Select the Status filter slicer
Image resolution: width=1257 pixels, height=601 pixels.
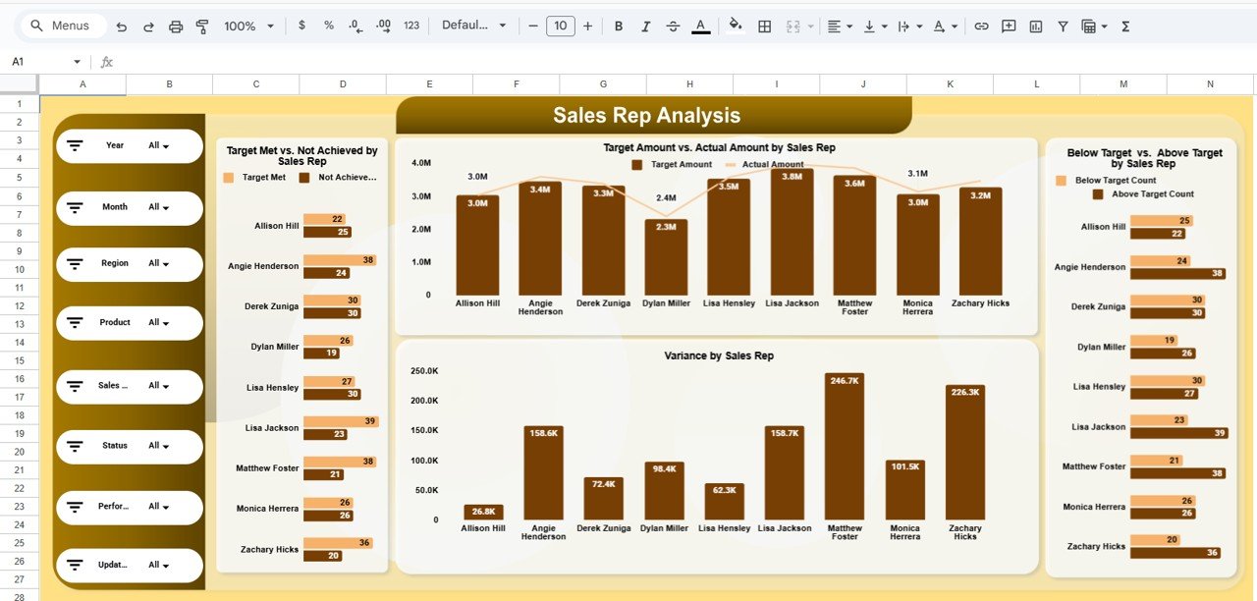(x=129, y=446)
